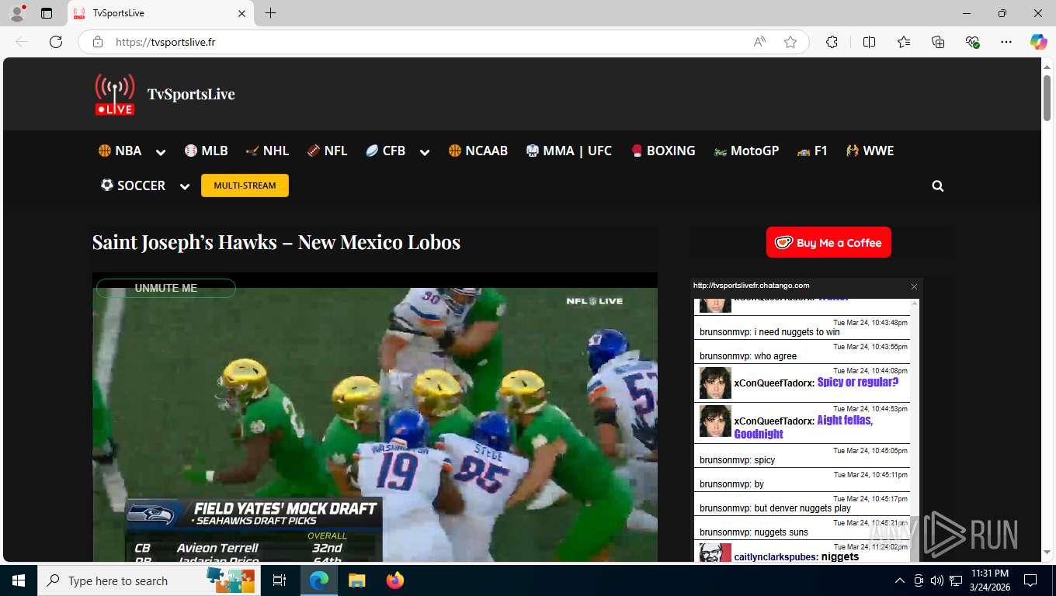The height and width of the screenshot is (596, 1056).
Task: Open the NFL menu item
Action: click(x=327, y=151)
